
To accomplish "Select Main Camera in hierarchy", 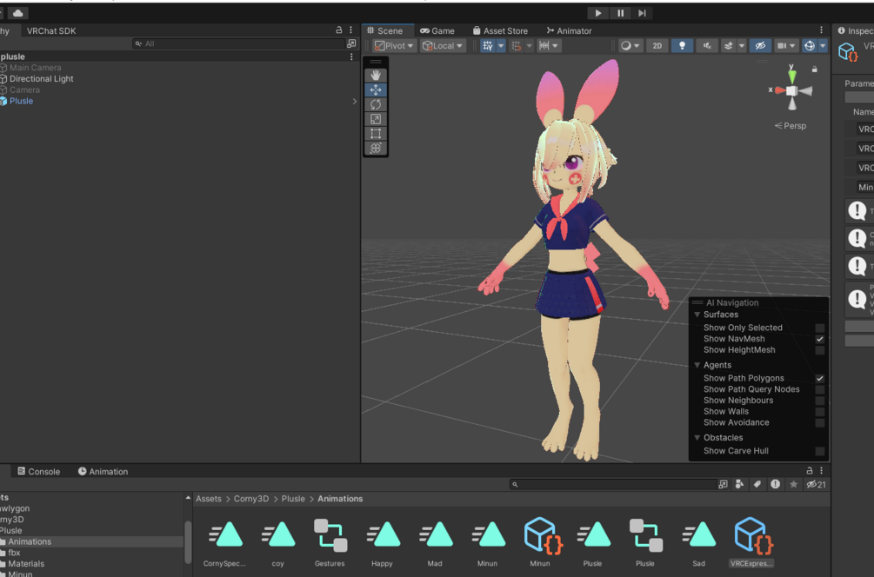I will pyautogui.click(x=35, y=68).
